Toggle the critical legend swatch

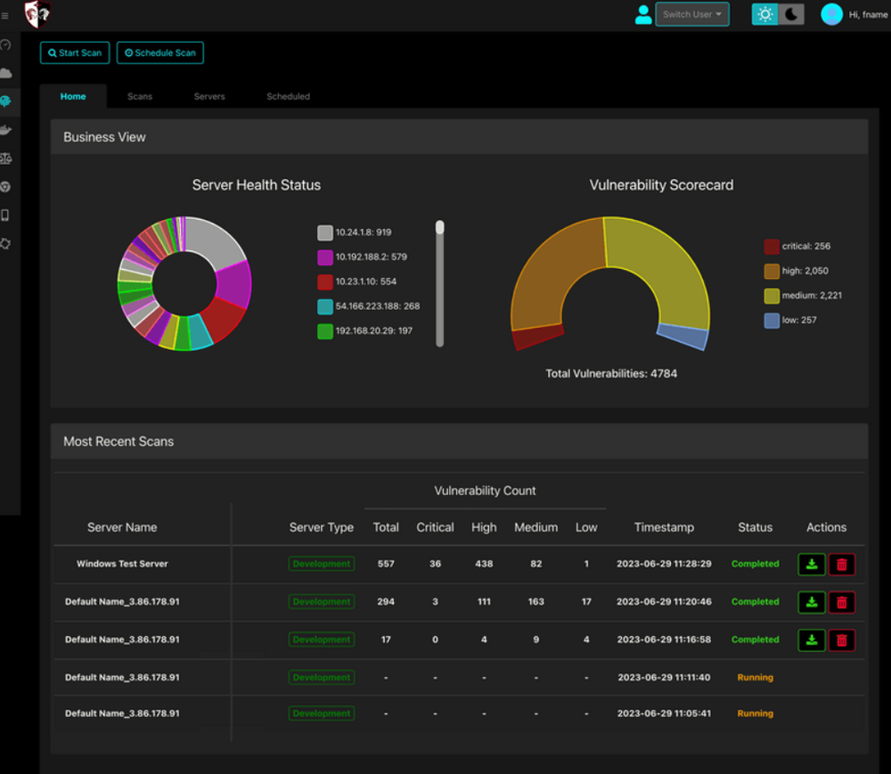772,247
